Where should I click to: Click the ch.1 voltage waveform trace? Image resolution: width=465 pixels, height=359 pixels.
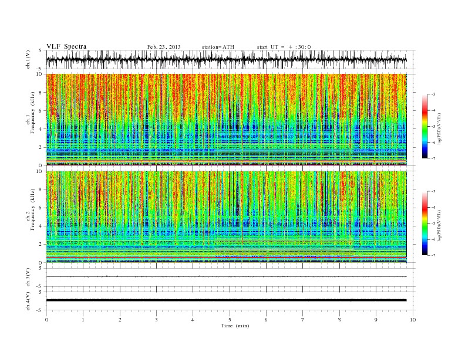pos(226,60)
